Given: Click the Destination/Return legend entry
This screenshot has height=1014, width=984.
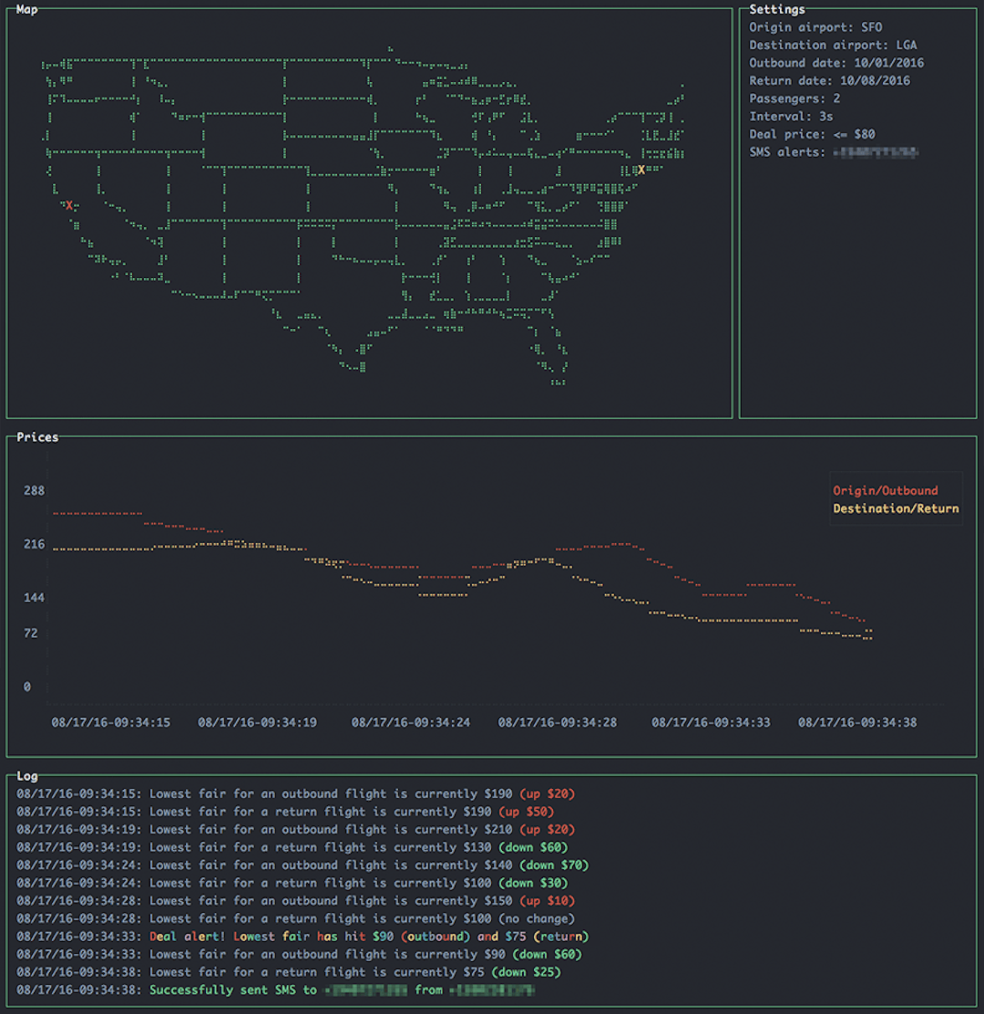Looking at the screenshot, I should (896, 508).
